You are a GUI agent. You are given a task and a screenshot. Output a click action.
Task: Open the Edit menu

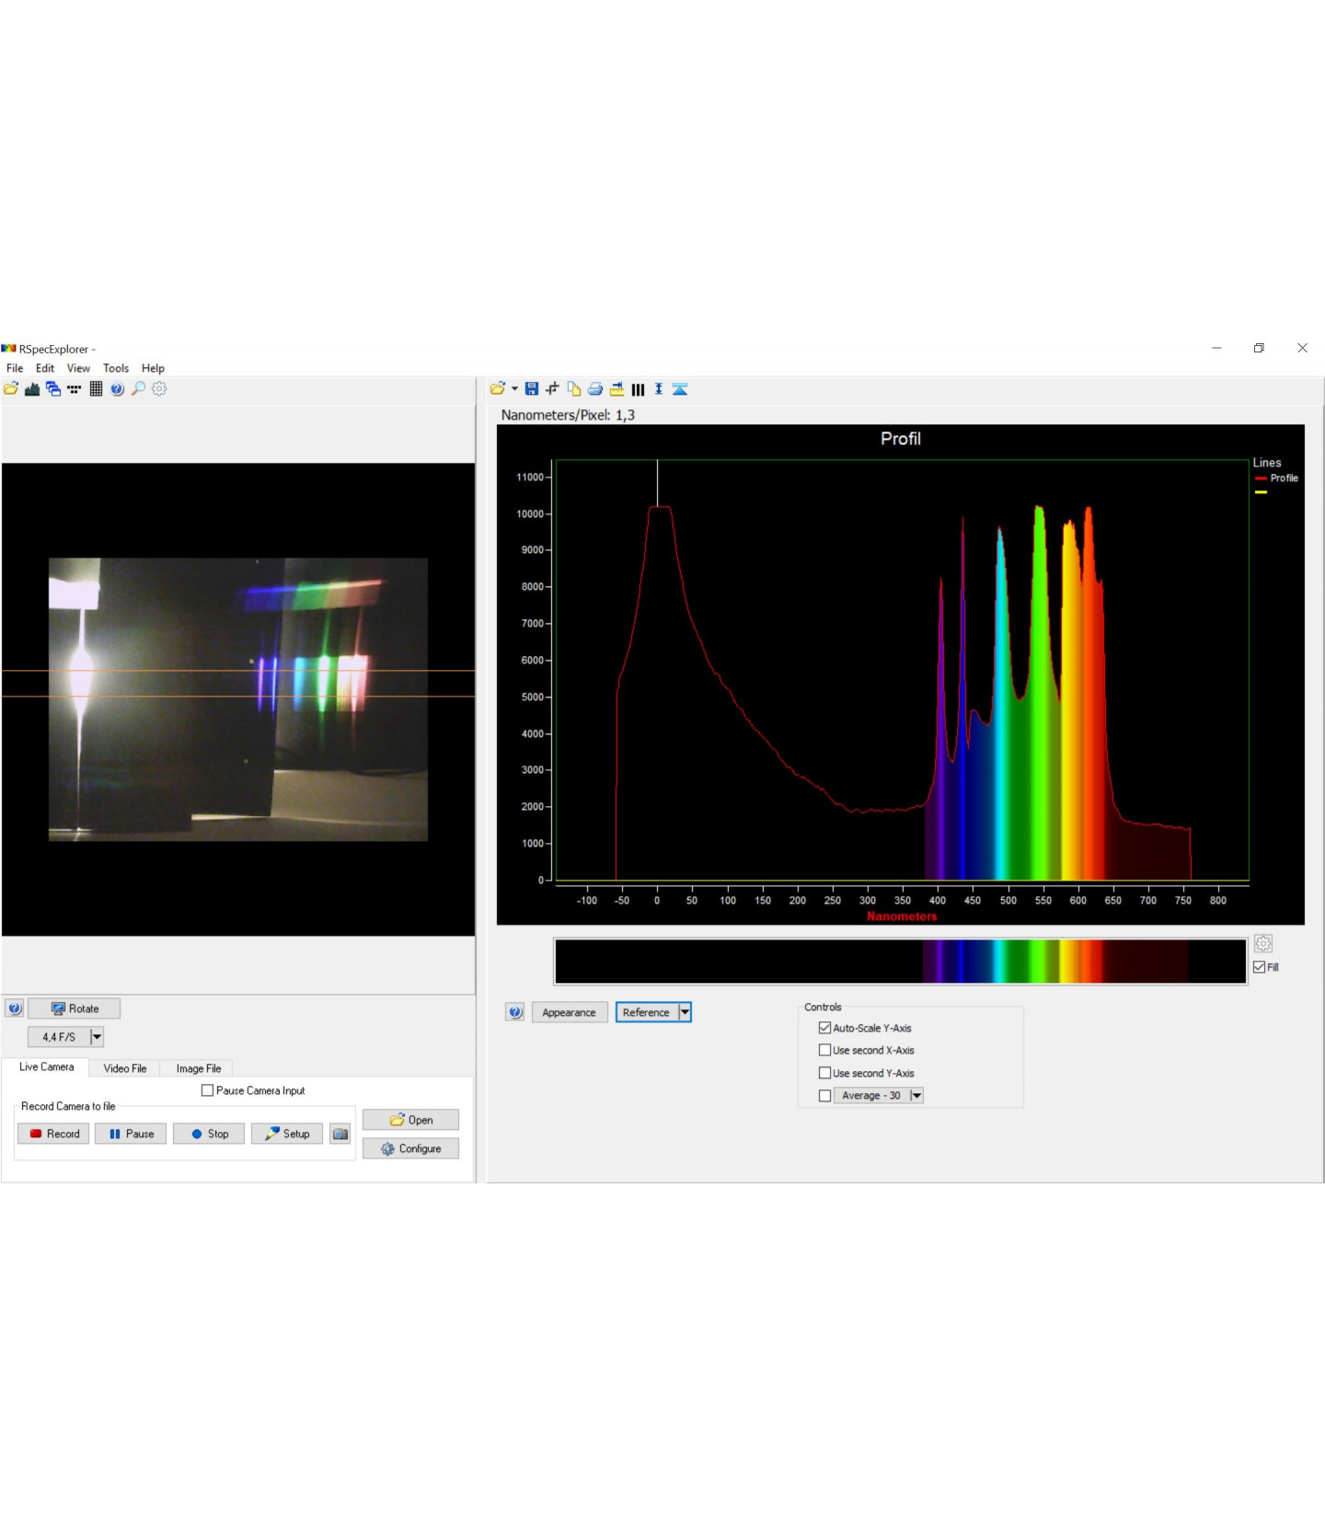(x=45, y=368)
